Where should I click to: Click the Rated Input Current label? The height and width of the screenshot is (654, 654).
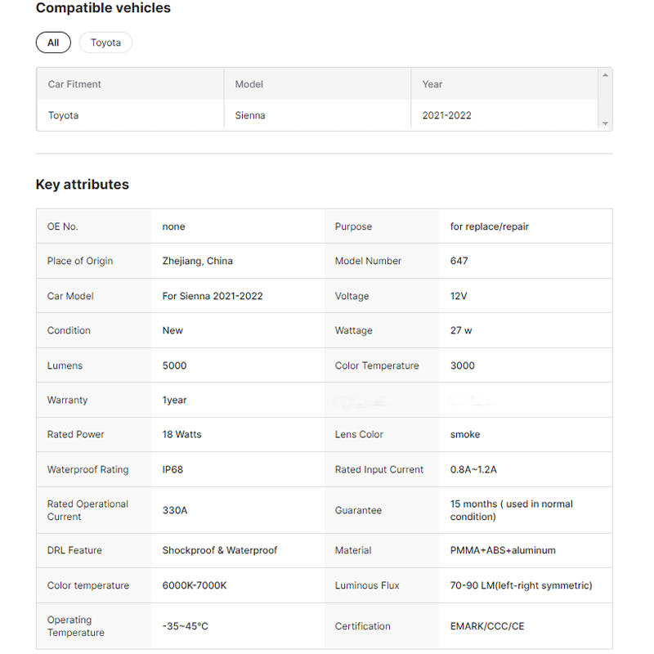pyautogui.click(x=379, y=469)
